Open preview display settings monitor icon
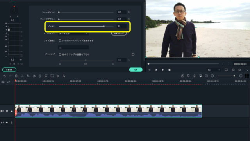This screenshot has width=250, height=141. 226,70
